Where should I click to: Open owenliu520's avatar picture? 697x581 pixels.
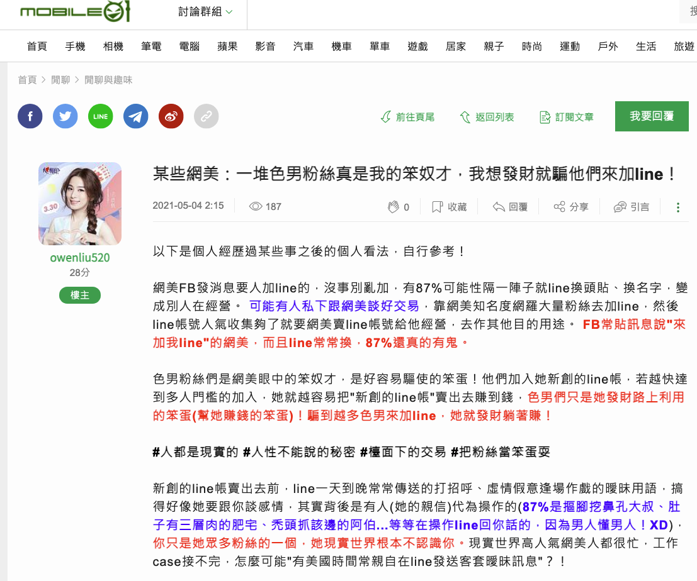click(x=80, y=204)
